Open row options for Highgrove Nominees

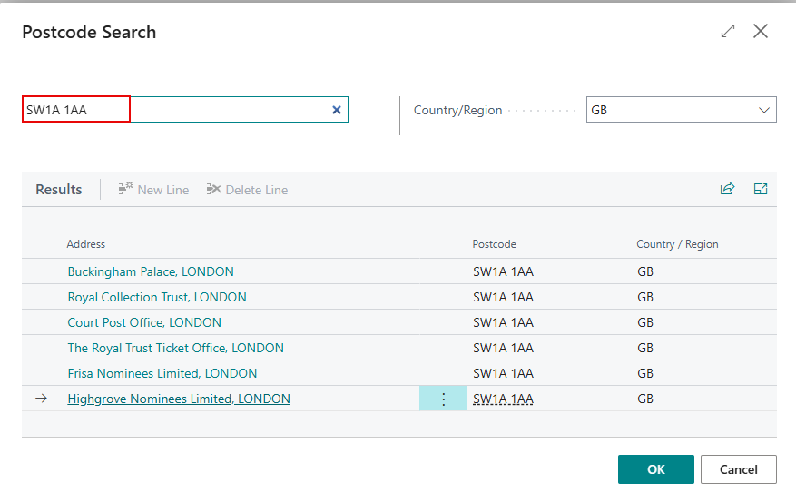pos(443,399)
